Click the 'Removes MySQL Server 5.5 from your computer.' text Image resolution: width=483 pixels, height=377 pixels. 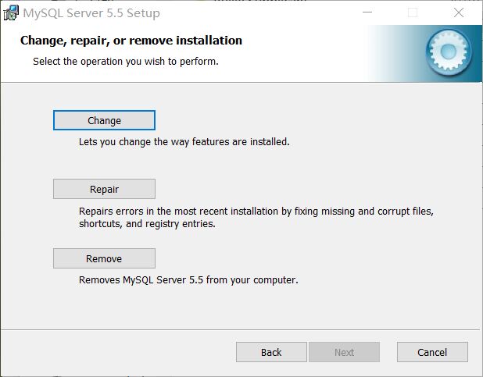point(188,280)
